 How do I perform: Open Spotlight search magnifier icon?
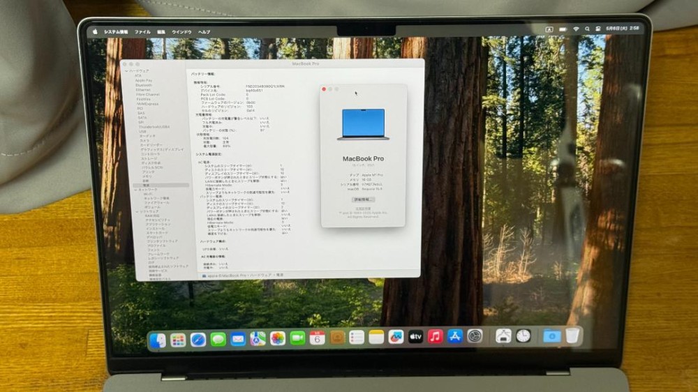coord(587,29)
